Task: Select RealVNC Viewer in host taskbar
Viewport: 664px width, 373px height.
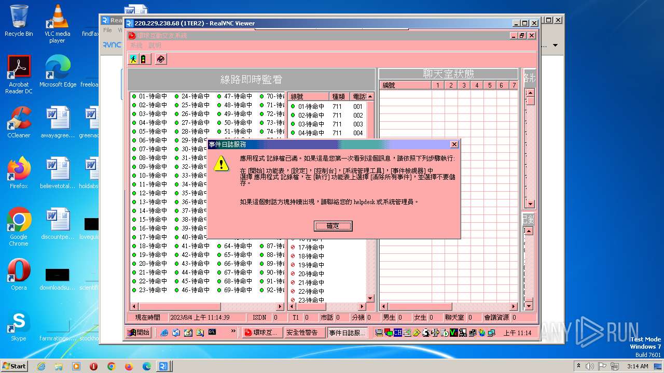Action: tap(163, 366)
